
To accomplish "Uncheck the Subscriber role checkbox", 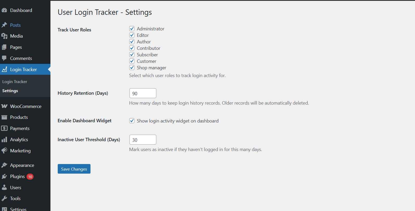I will (132, 55).
